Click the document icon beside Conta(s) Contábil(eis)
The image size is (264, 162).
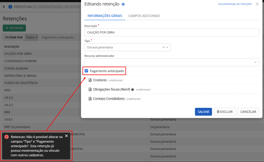pyautogui.click(x=90, y=99)
